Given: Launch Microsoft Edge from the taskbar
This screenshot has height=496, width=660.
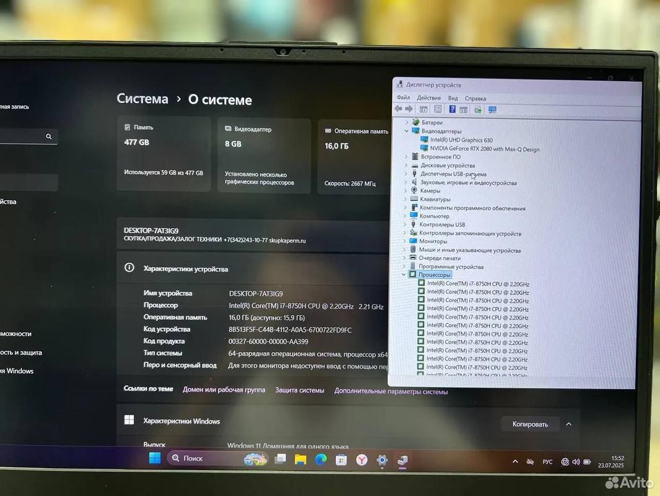Looking at the screenshot, I should pyautogui.click(x=321, y=459).
